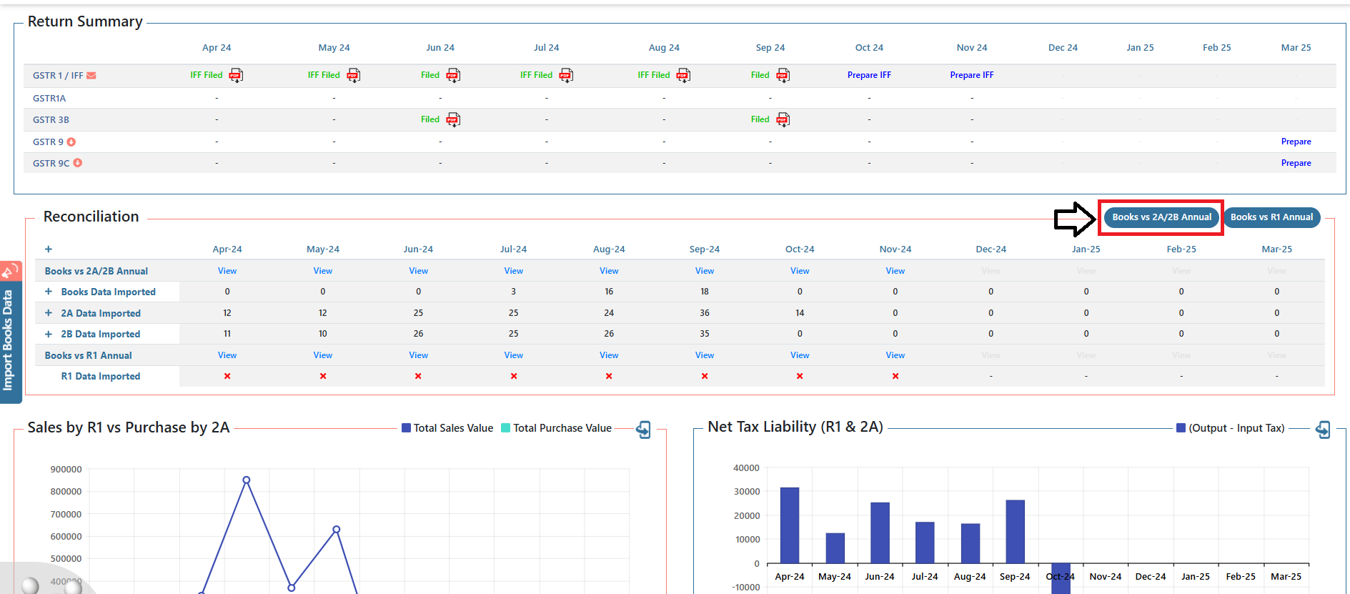
Task: Expand the 2A Data Imported row
Action: pos(49,313)
